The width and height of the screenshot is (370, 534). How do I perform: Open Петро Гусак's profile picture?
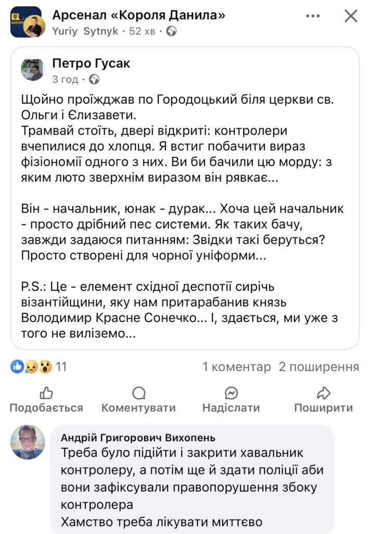tap(32, 69)
